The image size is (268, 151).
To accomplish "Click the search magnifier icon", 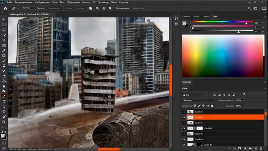I will tap(249, 8).
